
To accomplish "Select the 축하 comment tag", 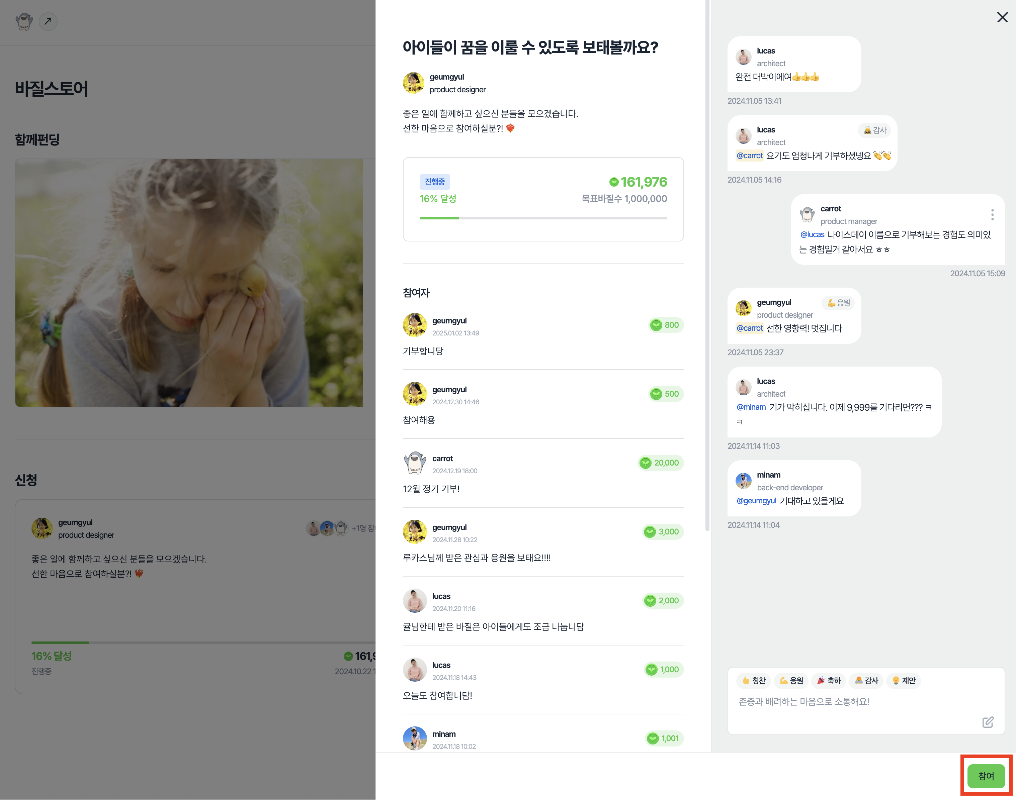I will (x=829, y=680).
